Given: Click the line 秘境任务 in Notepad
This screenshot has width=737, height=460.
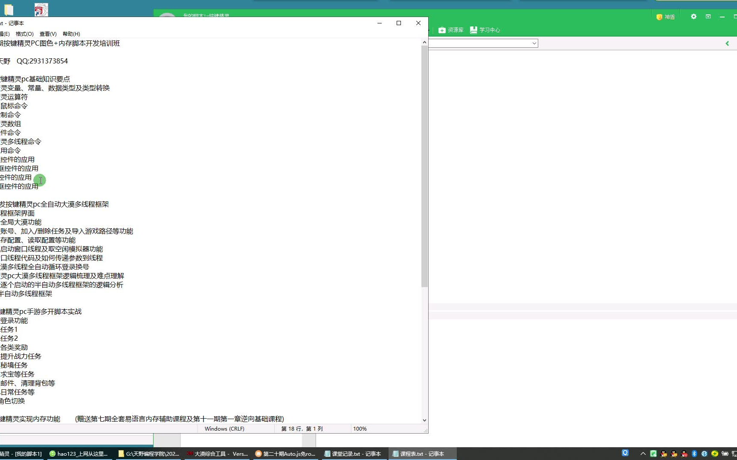Looking at the screenshot, I should point(14,365).
